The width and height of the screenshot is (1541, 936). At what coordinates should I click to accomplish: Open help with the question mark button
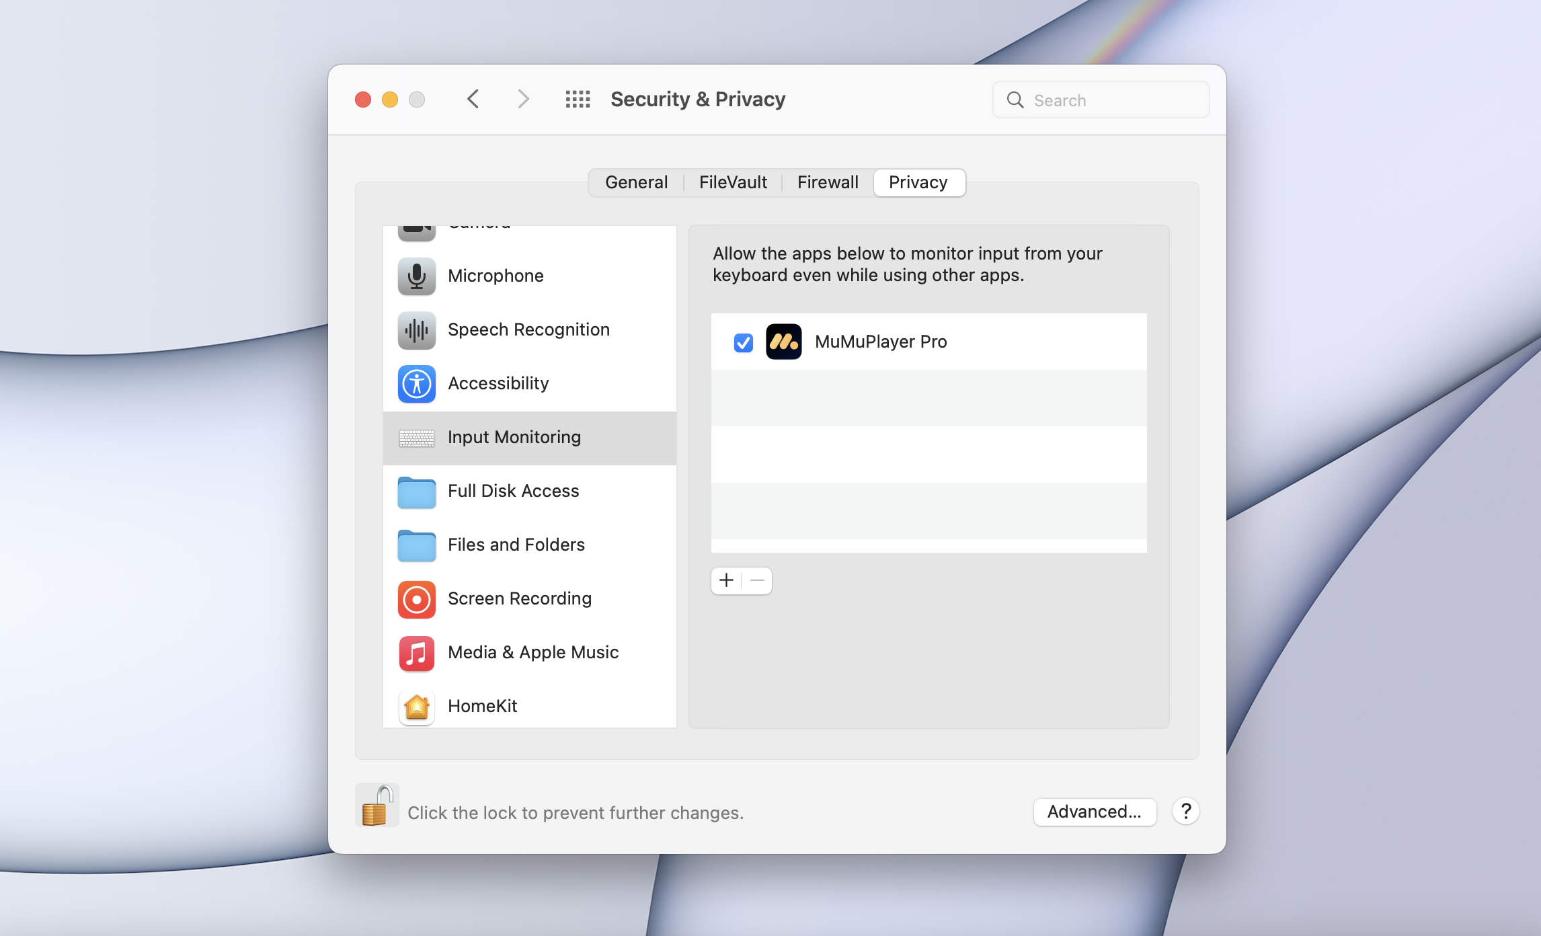(x=1186, y=812)
